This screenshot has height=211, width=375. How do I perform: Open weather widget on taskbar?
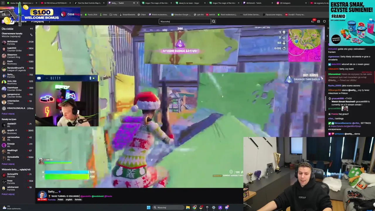click(x=12, y=207)
